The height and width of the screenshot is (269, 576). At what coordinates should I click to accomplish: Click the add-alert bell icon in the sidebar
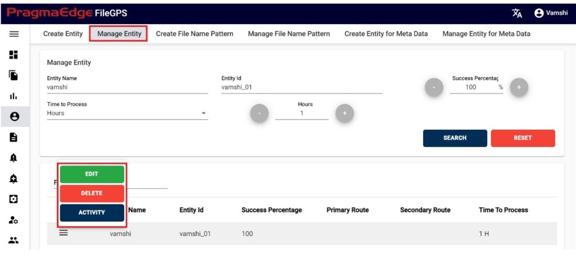pyautogui.click(x=13, y=179)
